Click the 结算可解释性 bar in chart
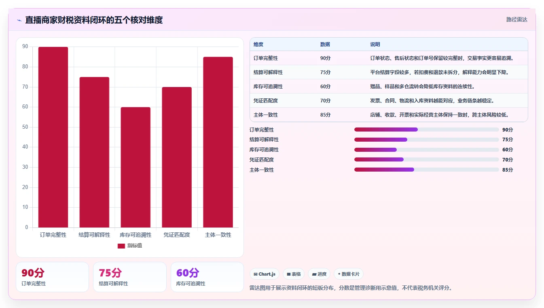This screenshot has width=544, height=308. tap(94, 152)
